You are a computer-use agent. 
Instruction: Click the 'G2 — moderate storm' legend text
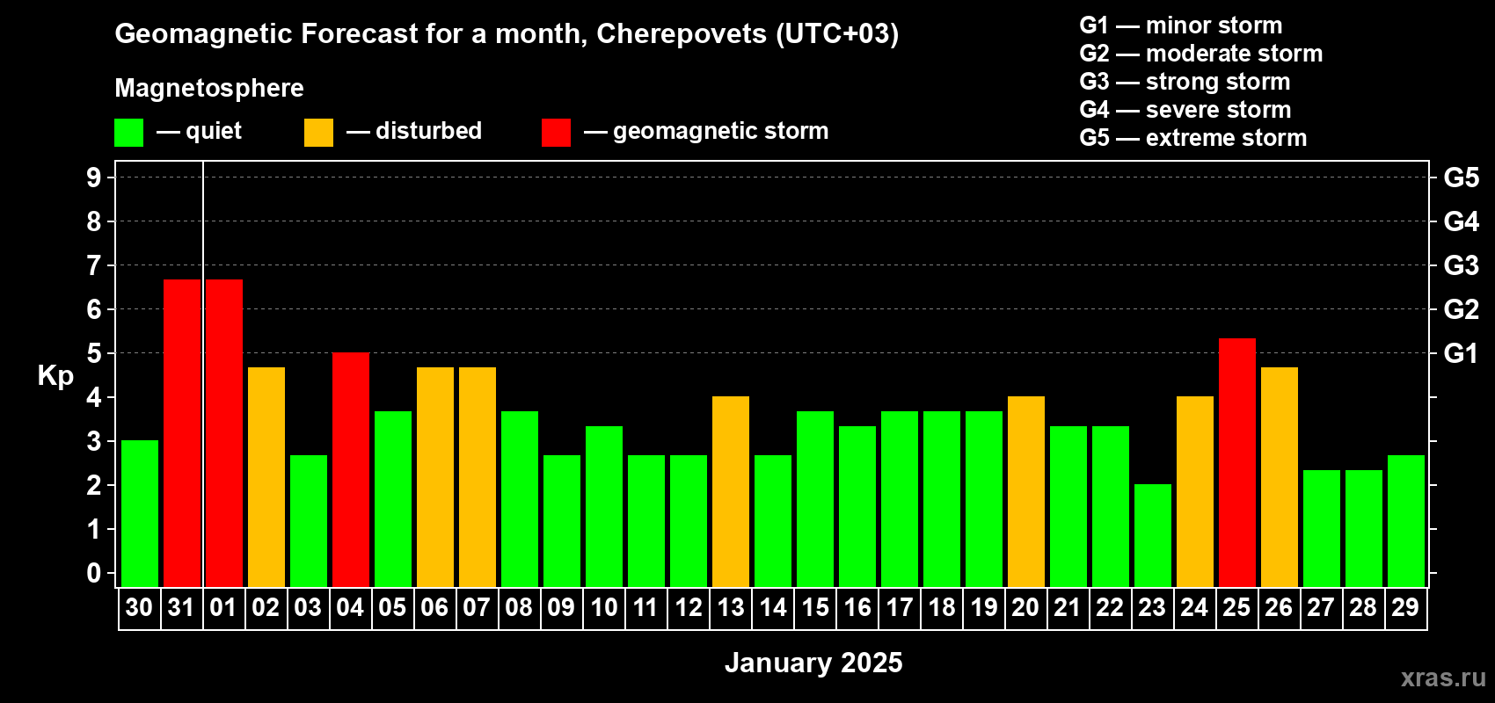click(x=1201, y=54)
